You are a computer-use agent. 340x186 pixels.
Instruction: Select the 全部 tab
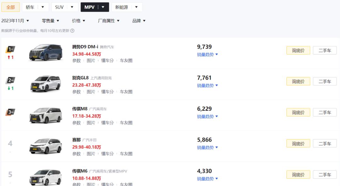[x=10, y=7]
